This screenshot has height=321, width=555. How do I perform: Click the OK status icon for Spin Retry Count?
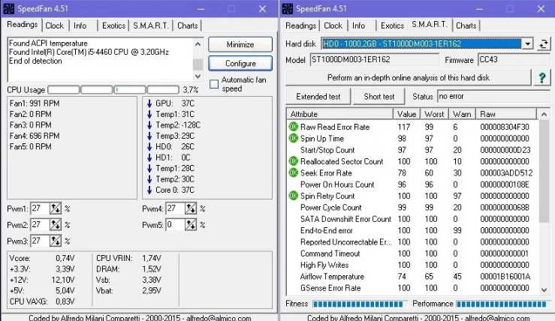pyautogui.click(x=294, y=196)
